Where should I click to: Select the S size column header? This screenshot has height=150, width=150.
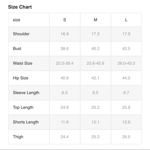pos(65,20)
